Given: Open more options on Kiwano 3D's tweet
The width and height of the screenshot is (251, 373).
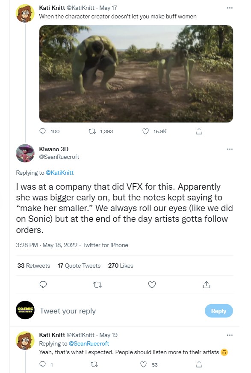Looking at the screenshot, I should [230, 149].
